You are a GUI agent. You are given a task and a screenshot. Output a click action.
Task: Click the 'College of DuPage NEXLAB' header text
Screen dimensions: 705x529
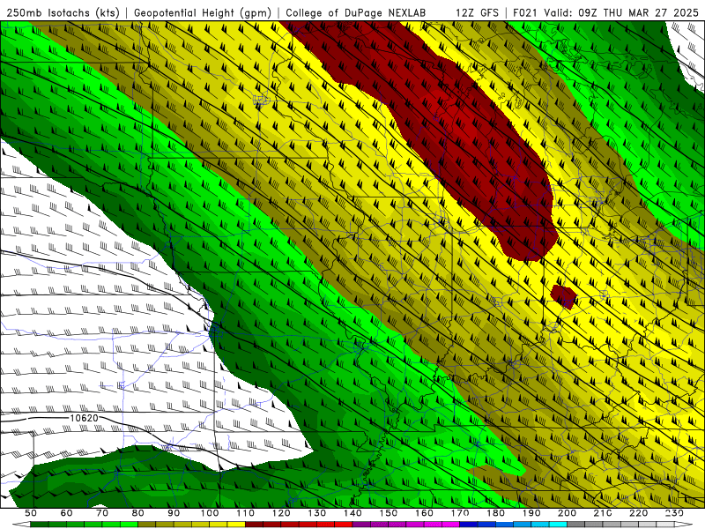(x=356, y=12)
